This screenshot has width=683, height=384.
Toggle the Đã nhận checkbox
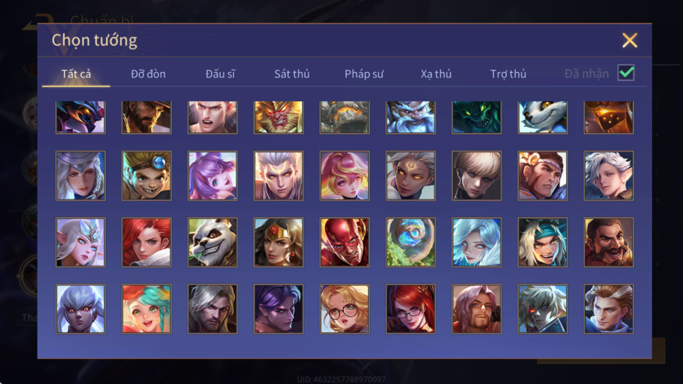coord(626,73)
